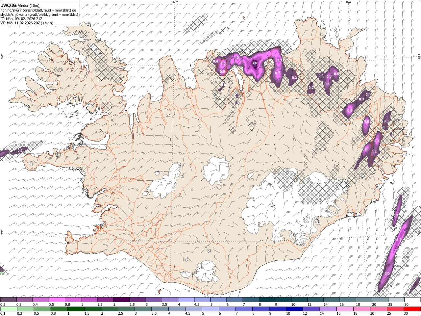Pick the 0.5 green swatch in the lower scale
Image resolution: width=421 pixels, height=316 pixels.
pyautogui.click(x=42, y=309)
